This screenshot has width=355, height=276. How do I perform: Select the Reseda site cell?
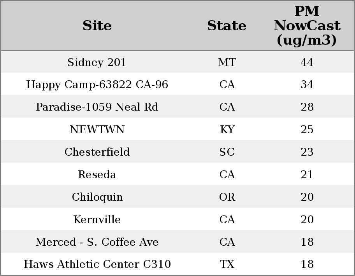97,174
